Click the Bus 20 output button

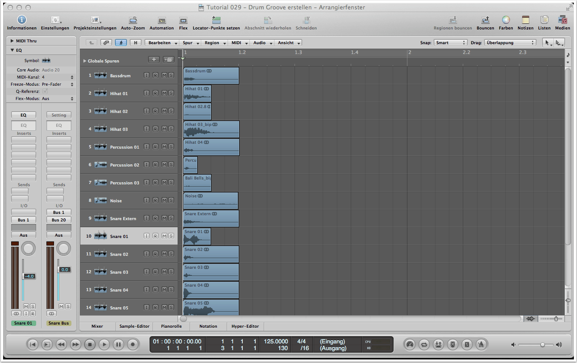click(x=59, y=220)
